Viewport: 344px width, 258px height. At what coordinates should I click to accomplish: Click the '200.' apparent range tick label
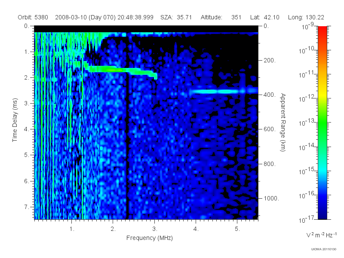270,60
